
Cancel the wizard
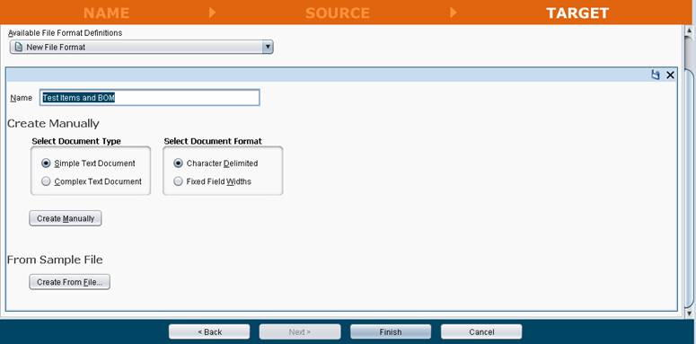[481, 331]
